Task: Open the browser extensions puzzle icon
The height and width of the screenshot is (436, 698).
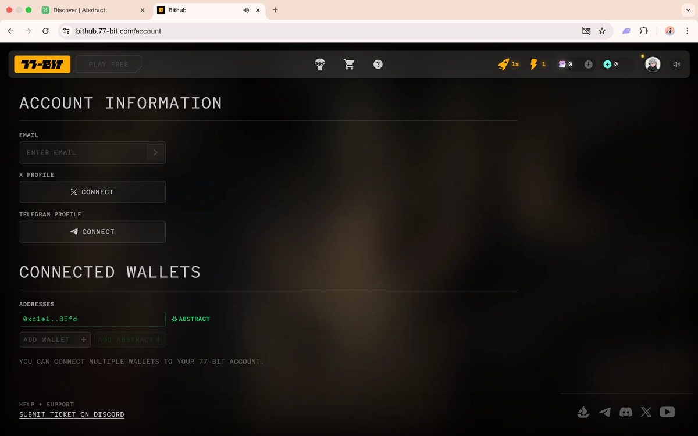Action: pyautogui.click(x=644, y=31)
